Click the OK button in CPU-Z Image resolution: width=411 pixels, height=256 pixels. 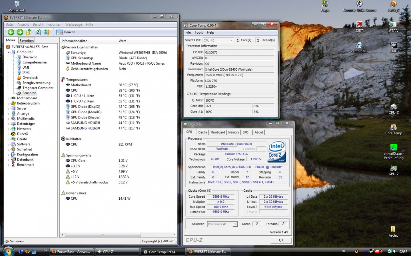(281, 240)
